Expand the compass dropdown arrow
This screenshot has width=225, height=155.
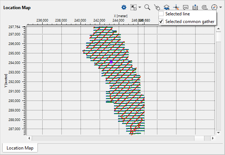pos(220,7)
